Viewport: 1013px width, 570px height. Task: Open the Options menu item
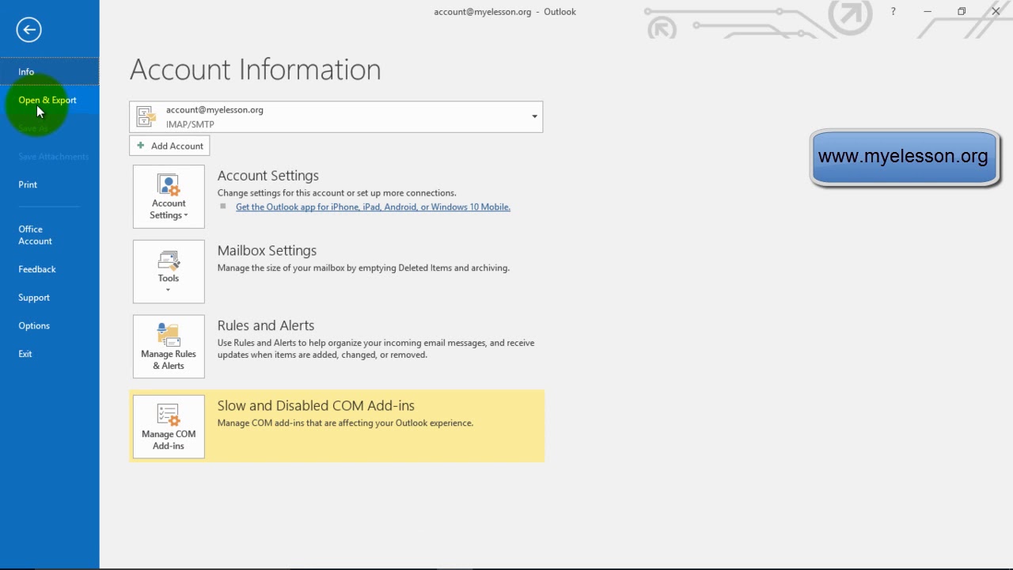pos(34,325)
